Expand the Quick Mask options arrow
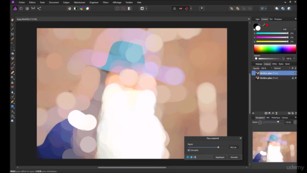 (146, 9)
